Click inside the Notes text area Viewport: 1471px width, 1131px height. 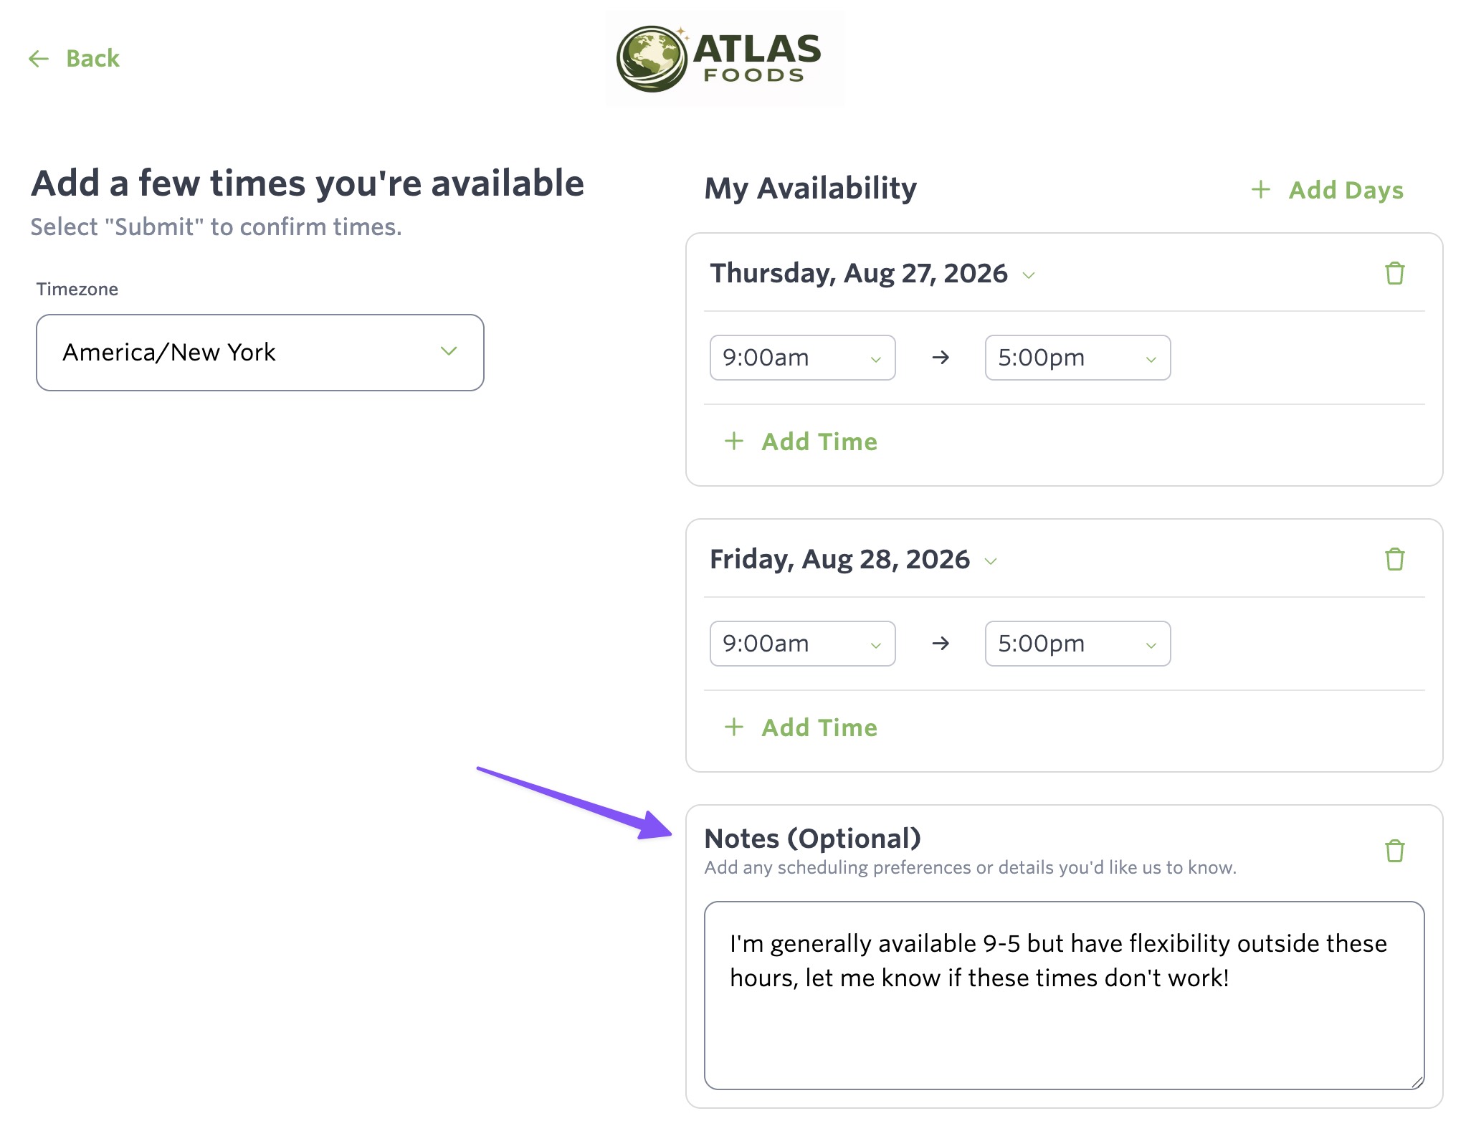pos(1064,996)
